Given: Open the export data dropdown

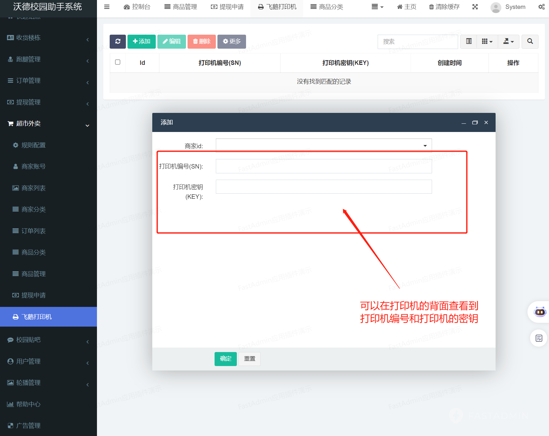Looking at the screenshot, I should (508, 41).
